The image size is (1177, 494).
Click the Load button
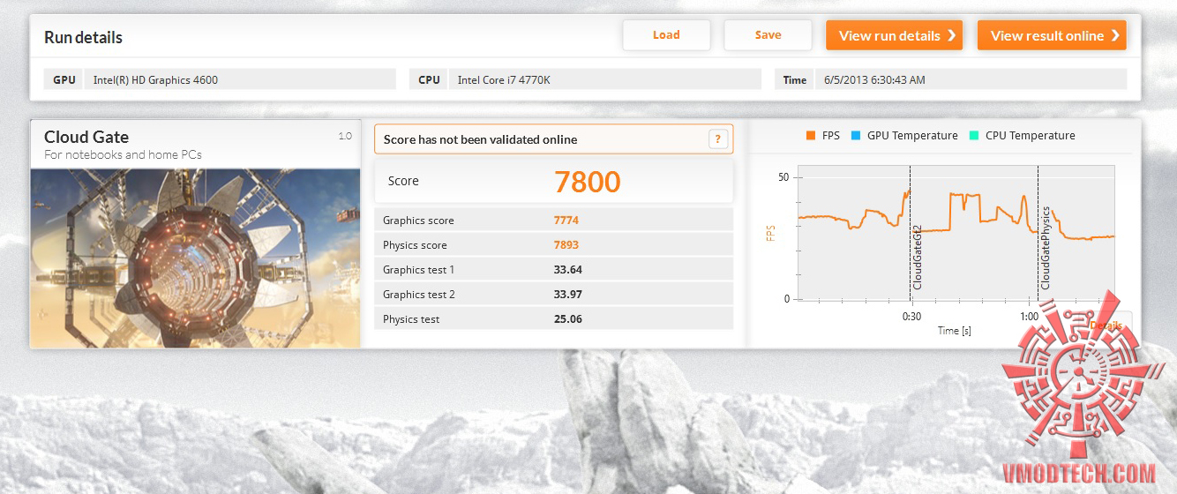click(666, 35)
